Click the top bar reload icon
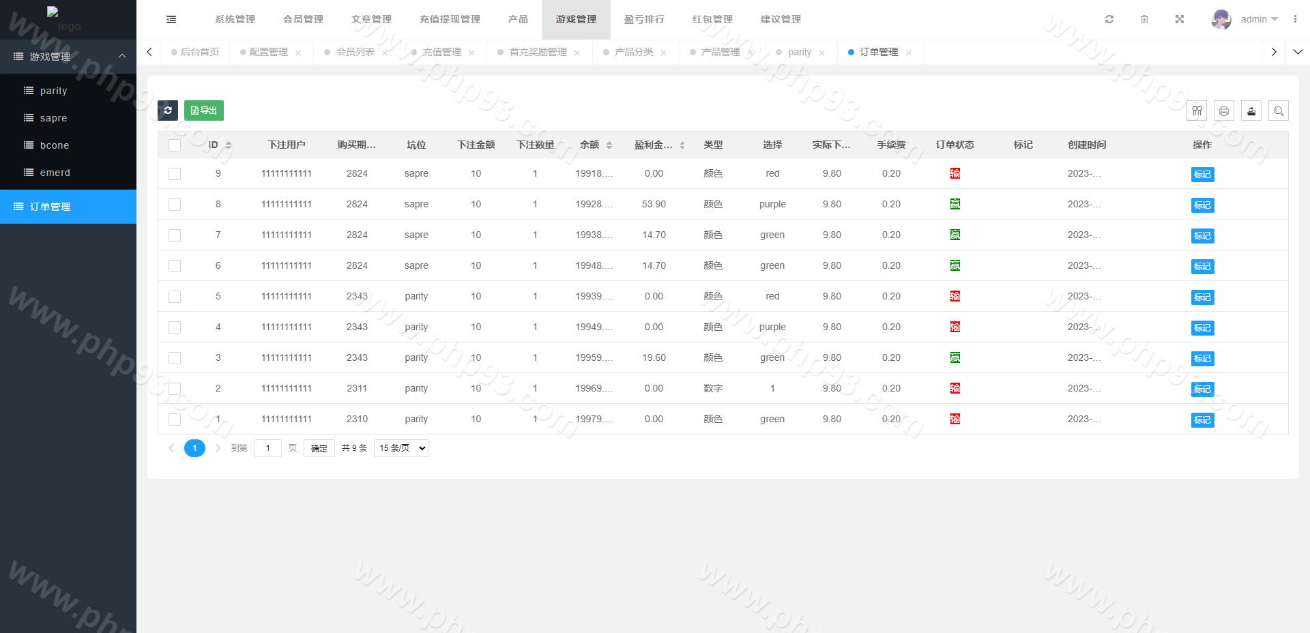The height and width of the screenshot is (633, 1310). 1109,20
